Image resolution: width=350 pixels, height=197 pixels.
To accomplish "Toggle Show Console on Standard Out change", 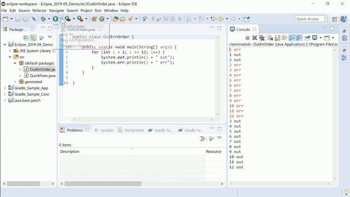I will coord(291,38).
